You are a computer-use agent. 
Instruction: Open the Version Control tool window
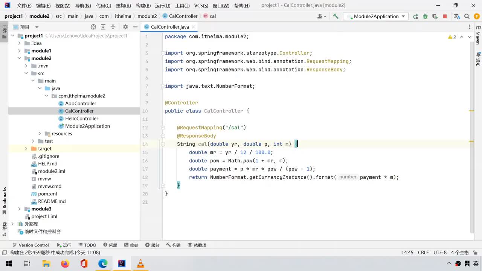(31, 245)
